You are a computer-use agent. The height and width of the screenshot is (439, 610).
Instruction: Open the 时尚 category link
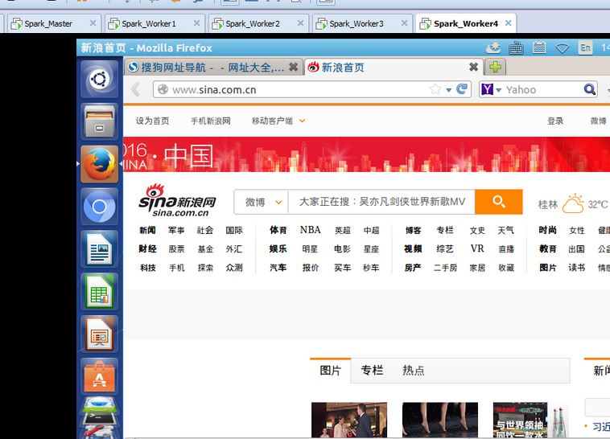(548, 230)
